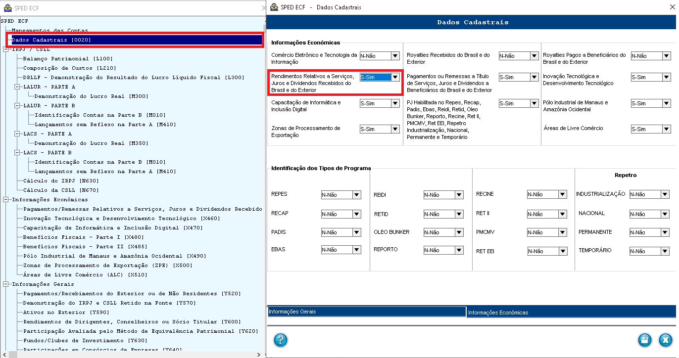Select Áreas de Livre Comércio (ALC) [X510]
Viewport: 679px width, 358px height.
click(85, 275)
